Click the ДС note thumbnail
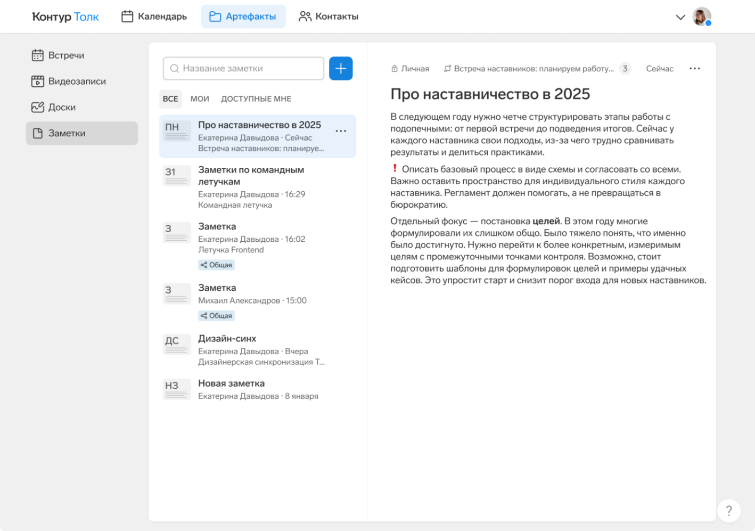Screen dimensions: 755x531 pyautogui.click(x=177, y=344)
